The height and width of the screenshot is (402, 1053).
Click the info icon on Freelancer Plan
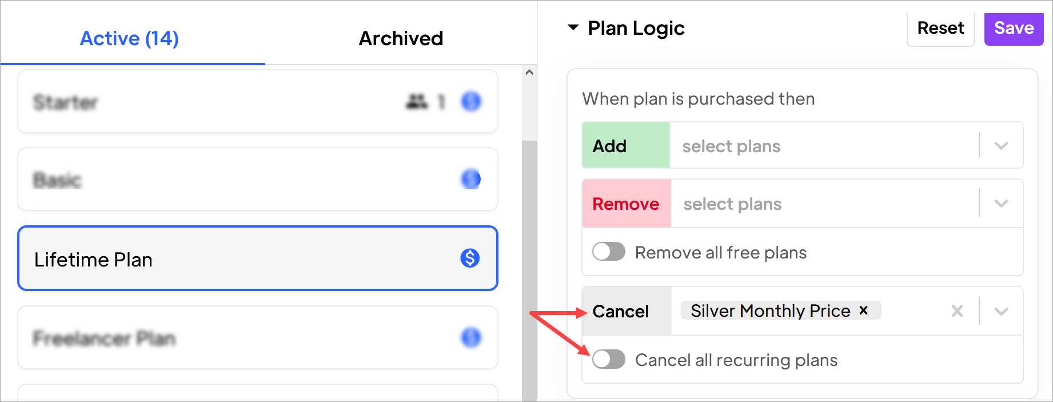tap(470, 338)
